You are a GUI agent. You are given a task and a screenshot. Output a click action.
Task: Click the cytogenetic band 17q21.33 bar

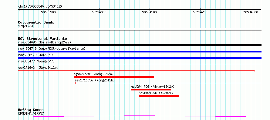point(140,29)
